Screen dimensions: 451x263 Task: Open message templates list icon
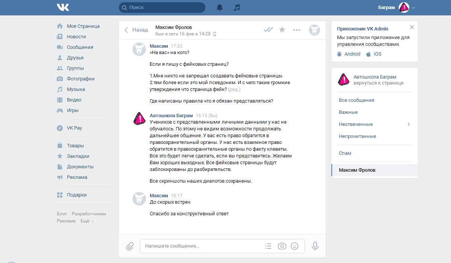click(x=268, y=246)
